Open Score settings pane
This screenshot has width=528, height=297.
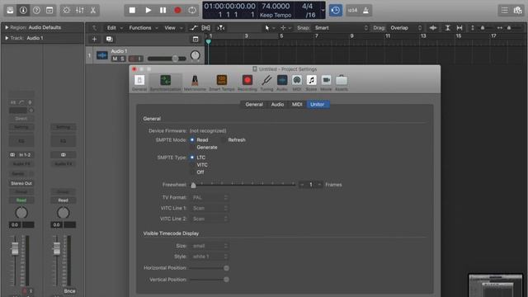click(311, 82)
